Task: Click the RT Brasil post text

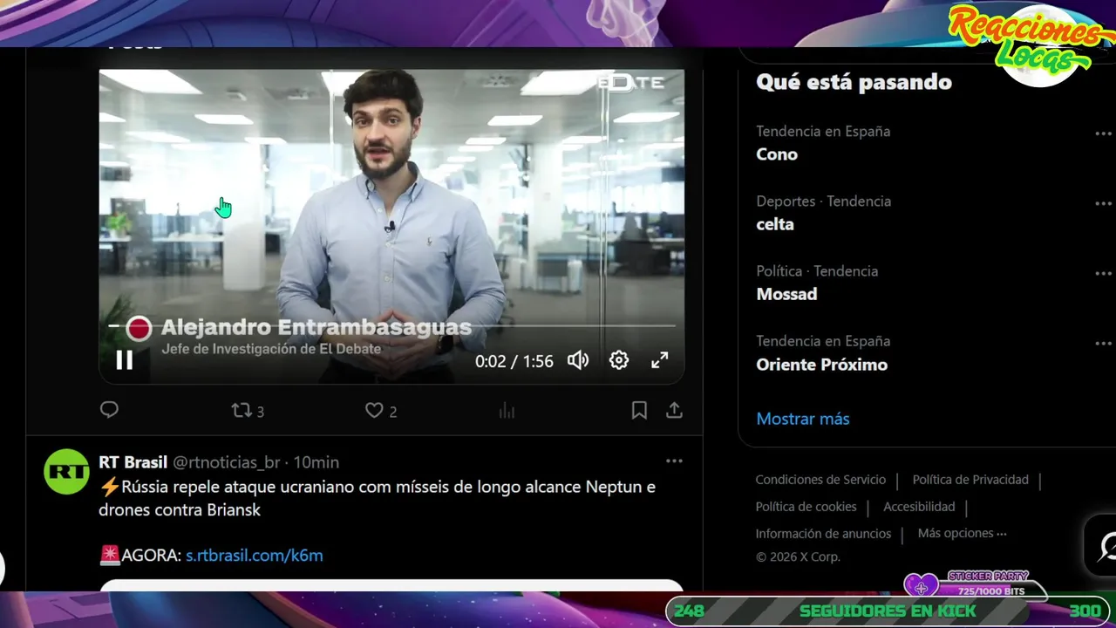Action: click(x=377, y=498)
